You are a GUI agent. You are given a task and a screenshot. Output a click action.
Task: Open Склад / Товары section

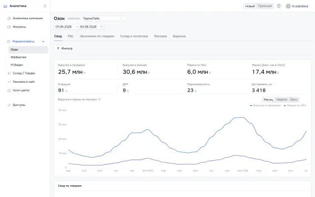24,73
